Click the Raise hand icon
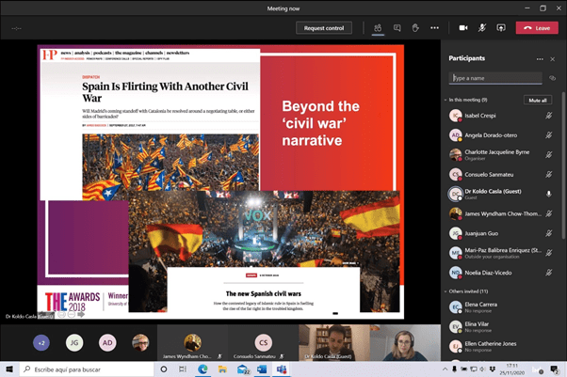The height and width of the screenshot is (377, 567). click(414, 28)
